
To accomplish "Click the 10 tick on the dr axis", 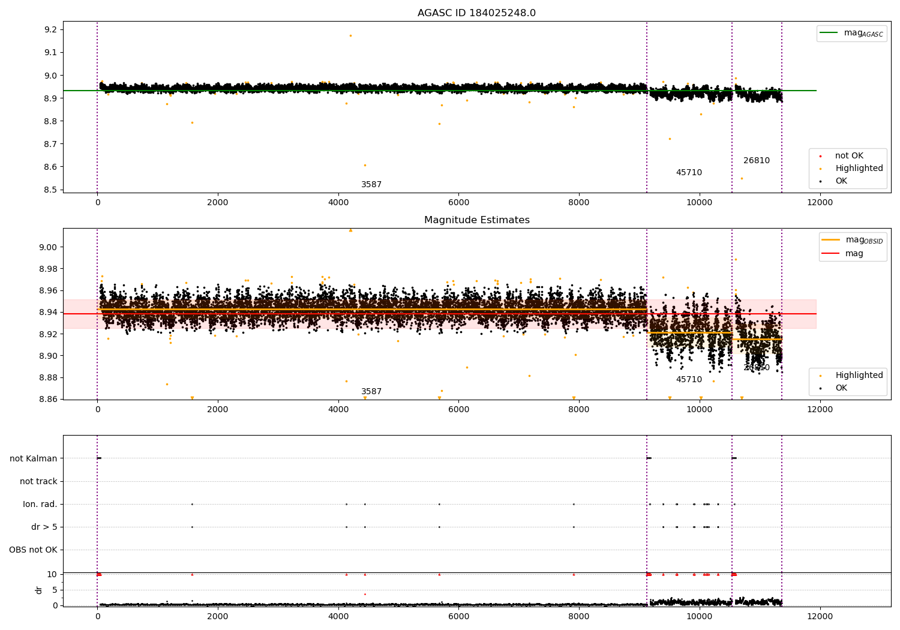I will pyautogui.click(x=52, y=575).
